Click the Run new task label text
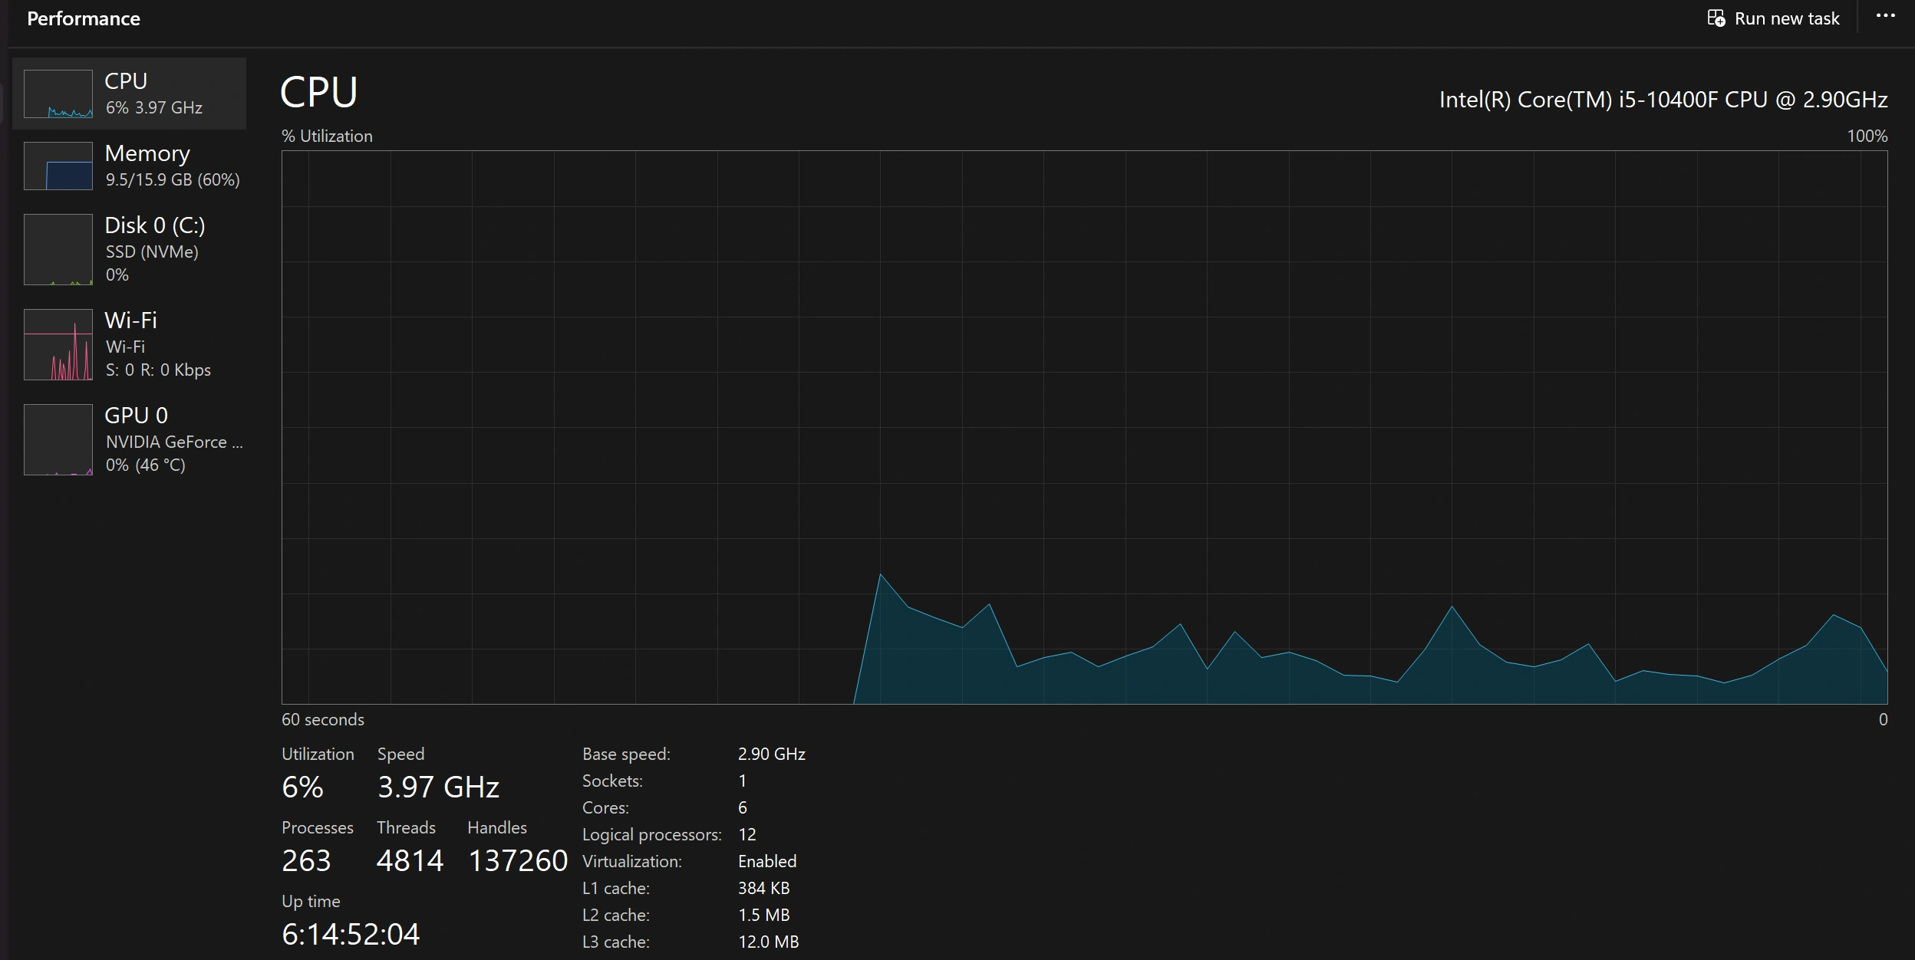Viewport: 1915px width, 960px height. [x=1787, y=18]
